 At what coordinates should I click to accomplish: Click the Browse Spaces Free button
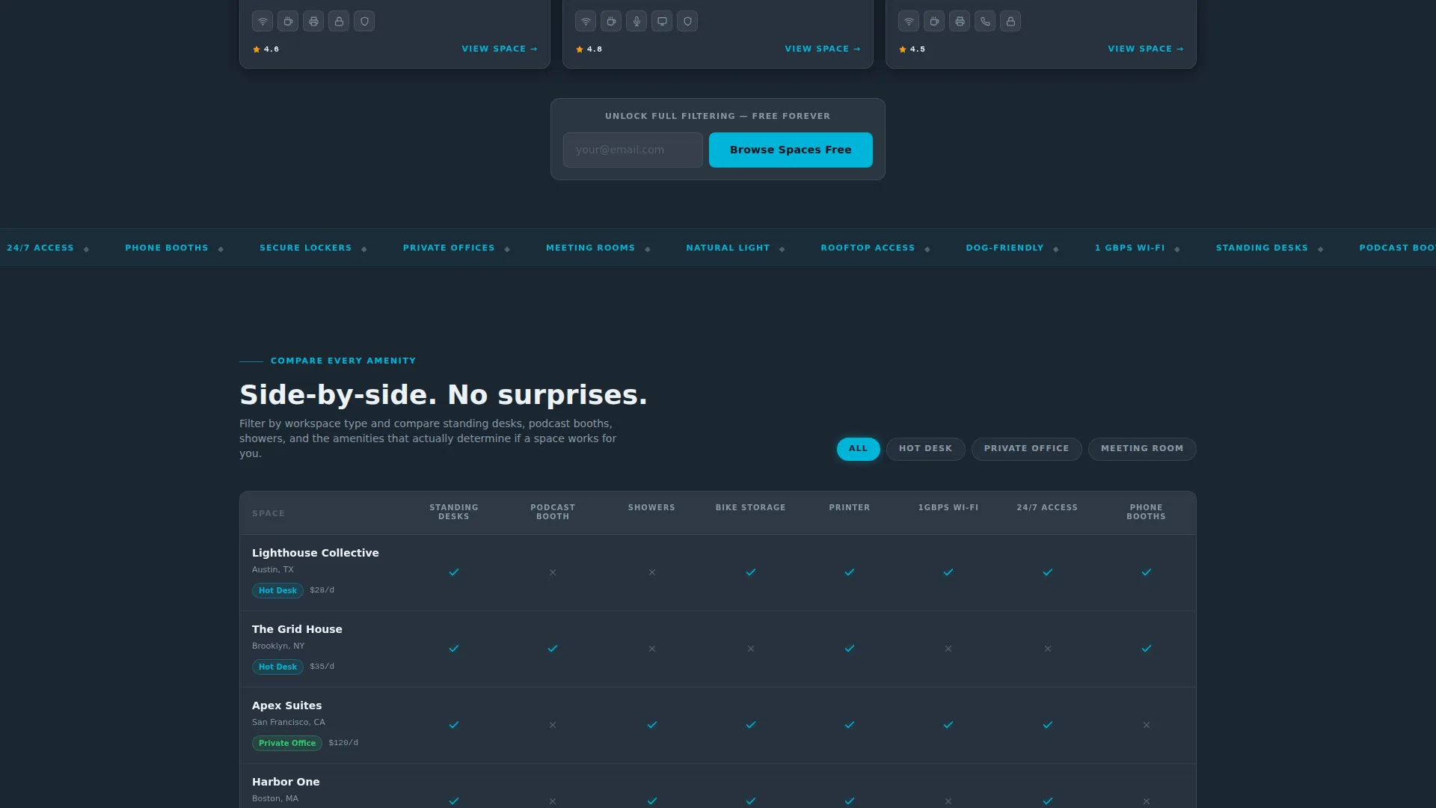tap(791, 150)
